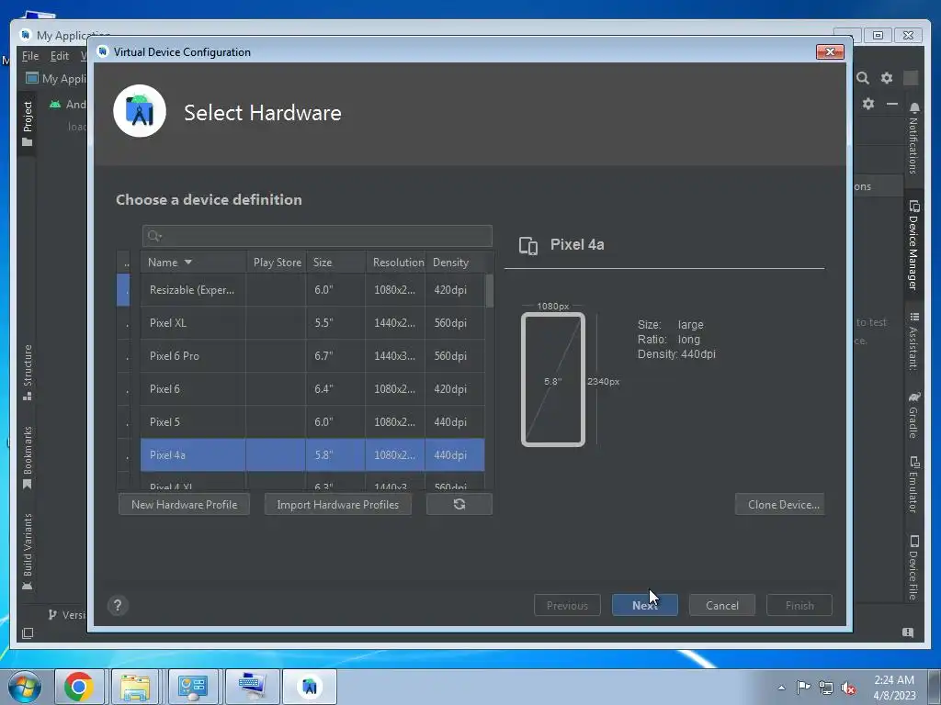
Task: Select the Pixel 4a device row
Action: (x=312, y=454)
